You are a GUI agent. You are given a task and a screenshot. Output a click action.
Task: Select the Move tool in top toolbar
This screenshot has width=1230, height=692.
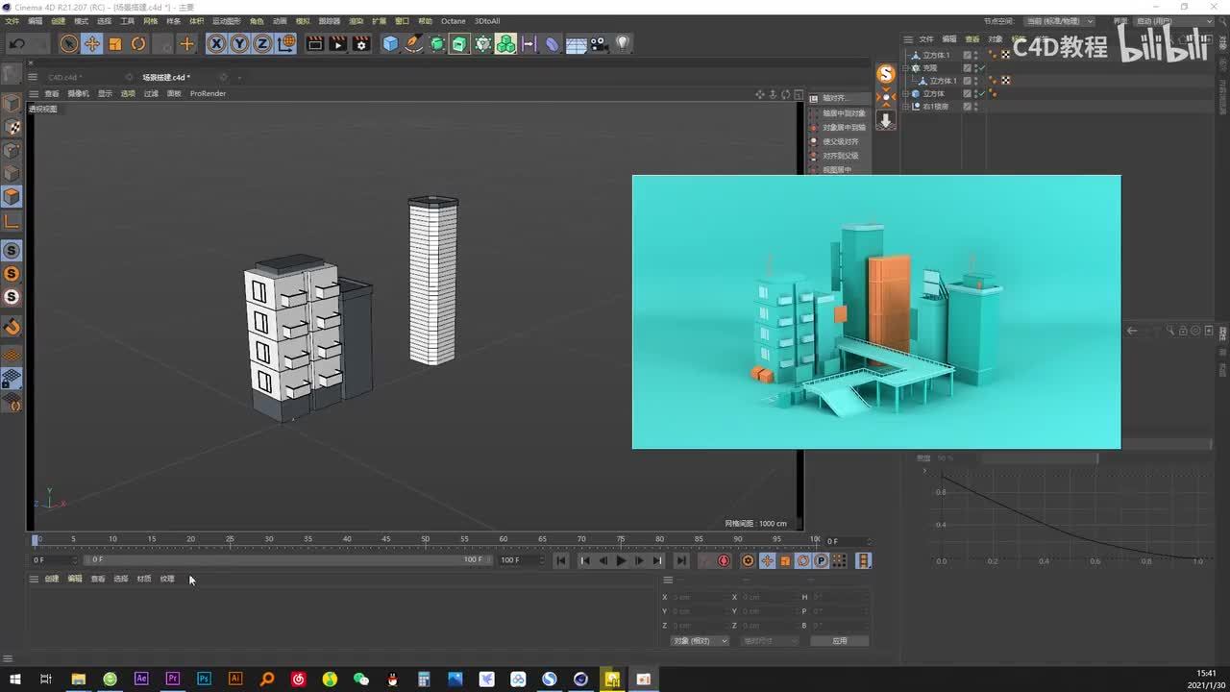tap(92, 43)
